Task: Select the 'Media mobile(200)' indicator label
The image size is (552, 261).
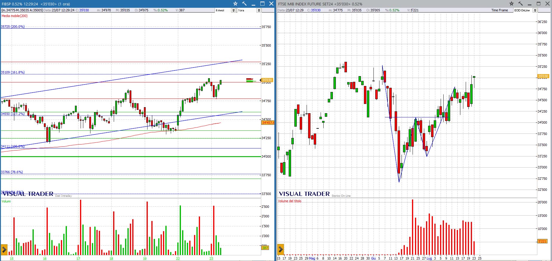Action: pos(14,16)
